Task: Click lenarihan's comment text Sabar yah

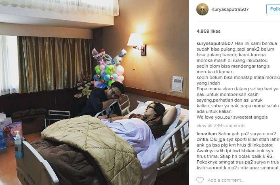Action: pyautogui.click(x=238, y=151)
